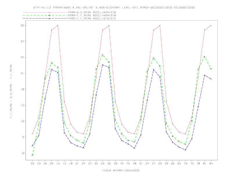230x178 pixels.
Task: Click x-axis tick label 03
Action: (39, 163)
